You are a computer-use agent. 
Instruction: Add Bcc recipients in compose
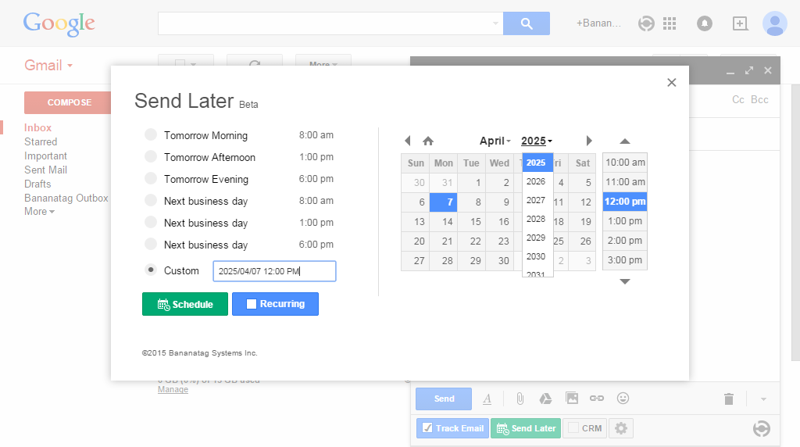tap(759, 99)
